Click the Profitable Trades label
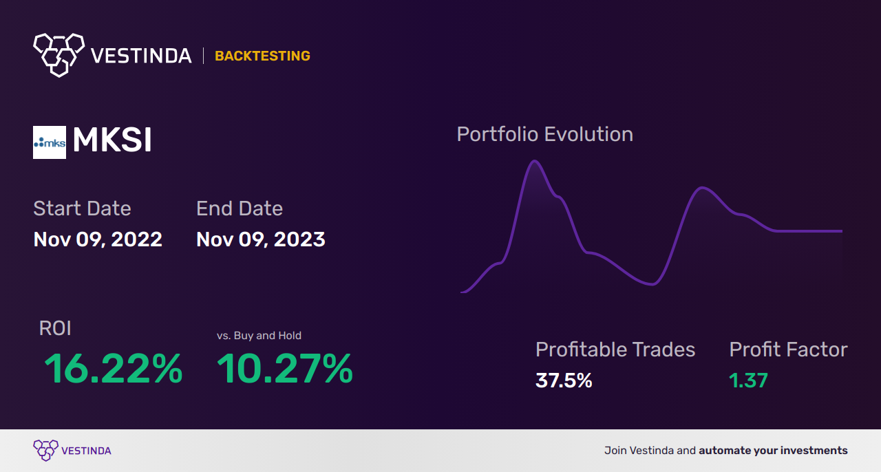This screenshot has height=472, width=881. point(615,350)
